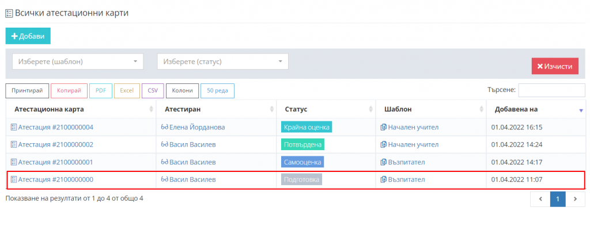Click the sort arrows on the Атестационна карта column
Screen dimensions: 590x226
[152, 109]
